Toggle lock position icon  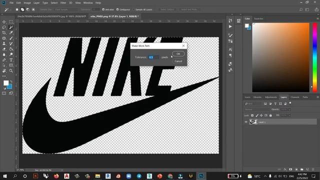(x=261, y=115)
